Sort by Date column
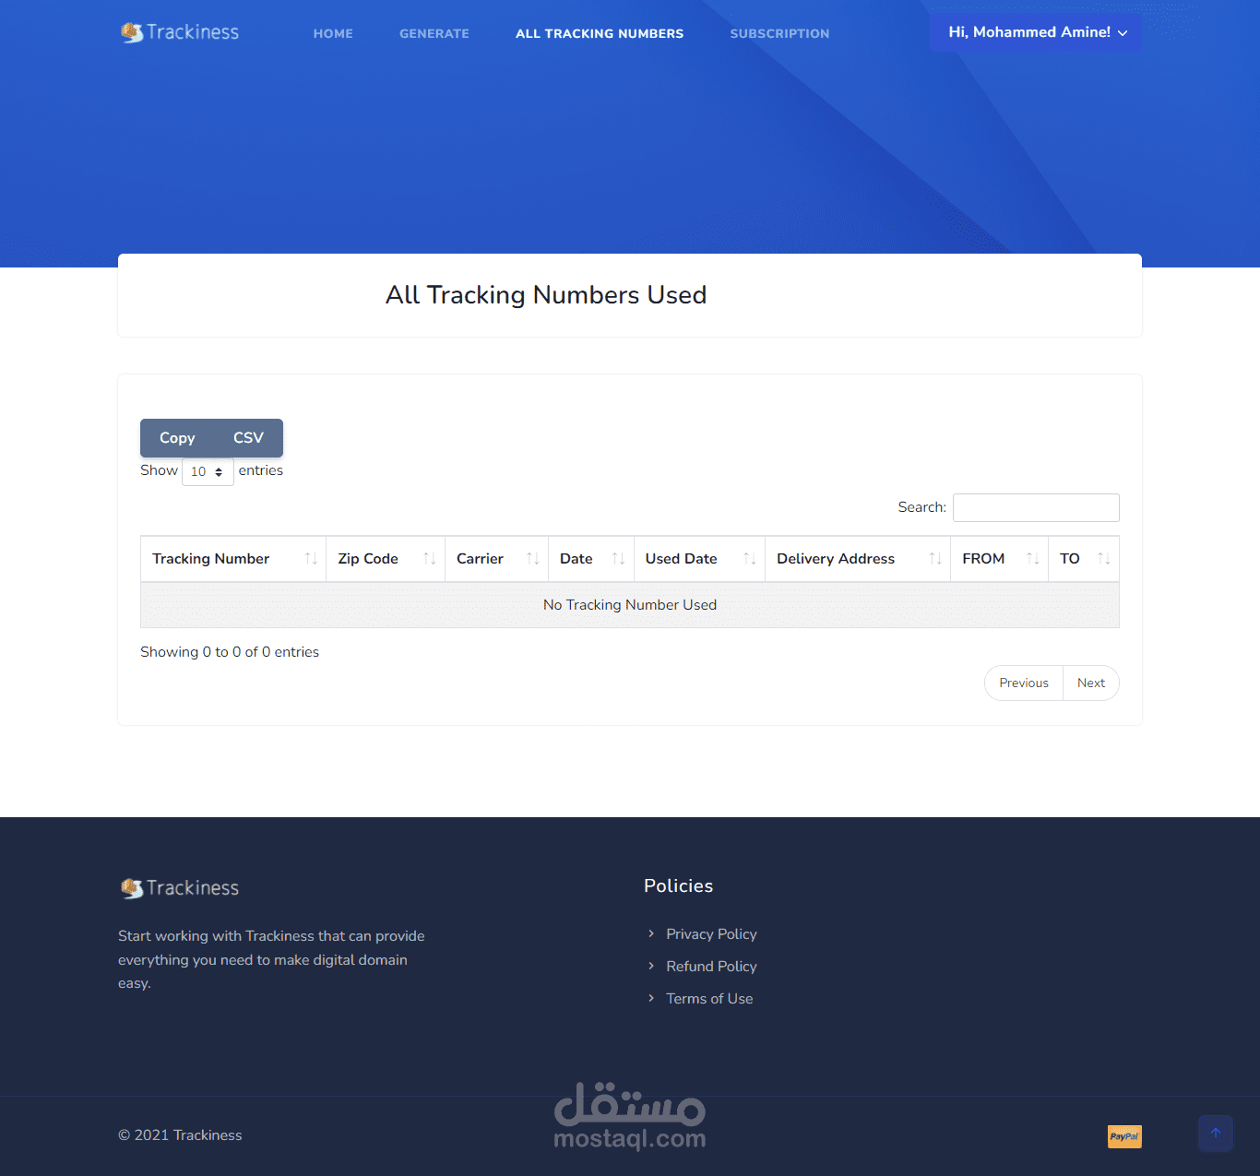 591,559
